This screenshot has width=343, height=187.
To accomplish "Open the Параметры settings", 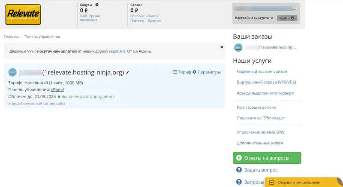I will [207, 72].
